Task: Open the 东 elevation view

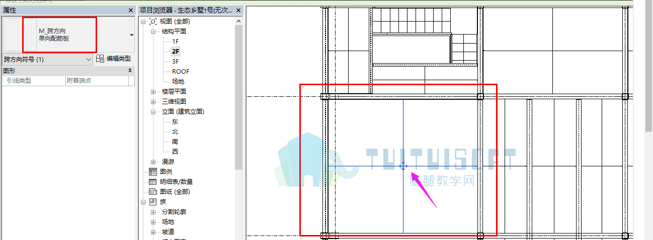Action: point(175,121)
